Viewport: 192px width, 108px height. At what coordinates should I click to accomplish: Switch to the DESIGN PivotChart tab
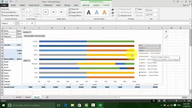point(96,5)
